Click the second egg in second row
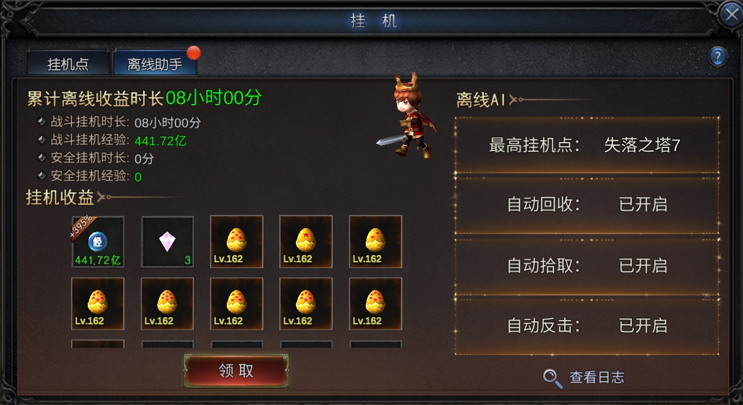The image size is (743, 405). pyautogui.click(x=167, y=303)
